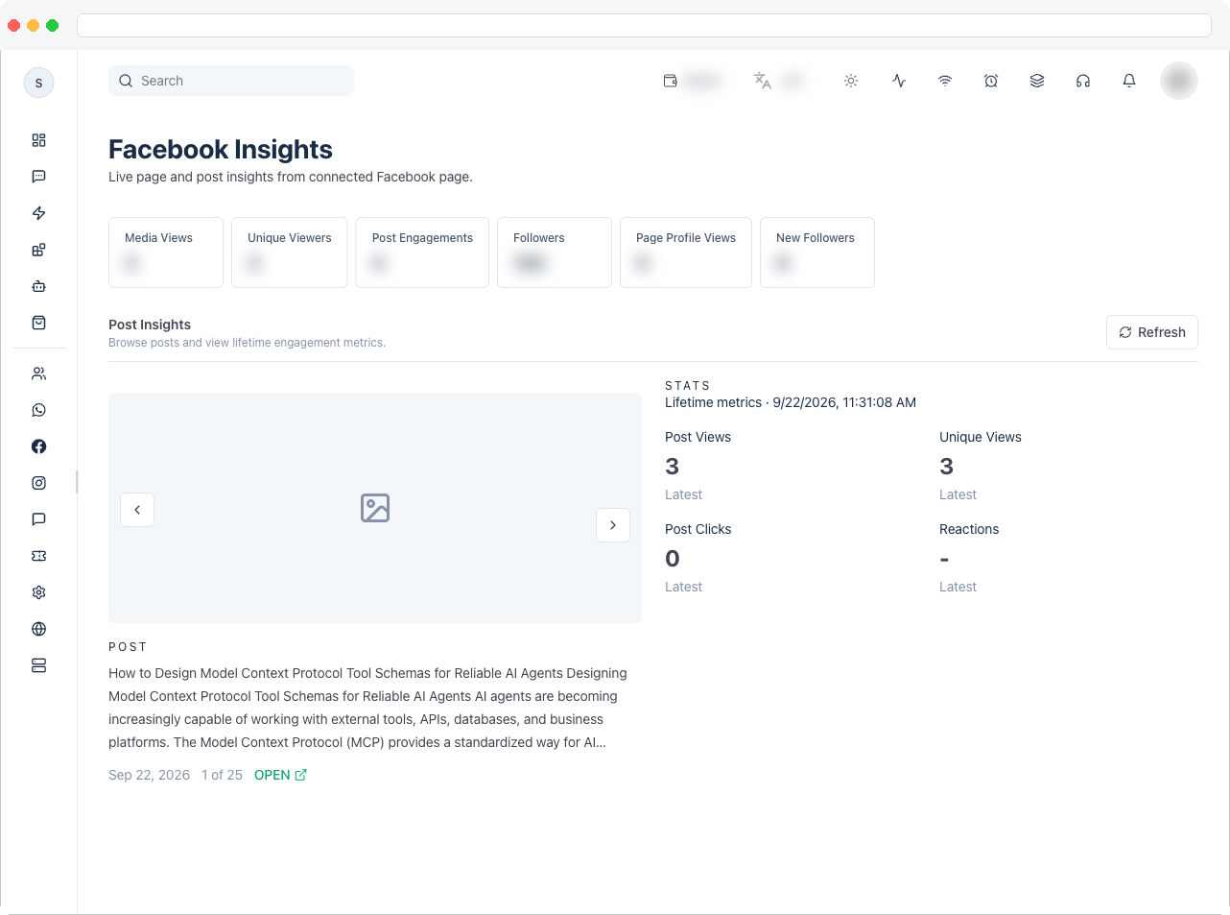This screenshot has width=1230, height=915.
Task: Open the Instagram icon in sidebar
Action: point(38,483)
